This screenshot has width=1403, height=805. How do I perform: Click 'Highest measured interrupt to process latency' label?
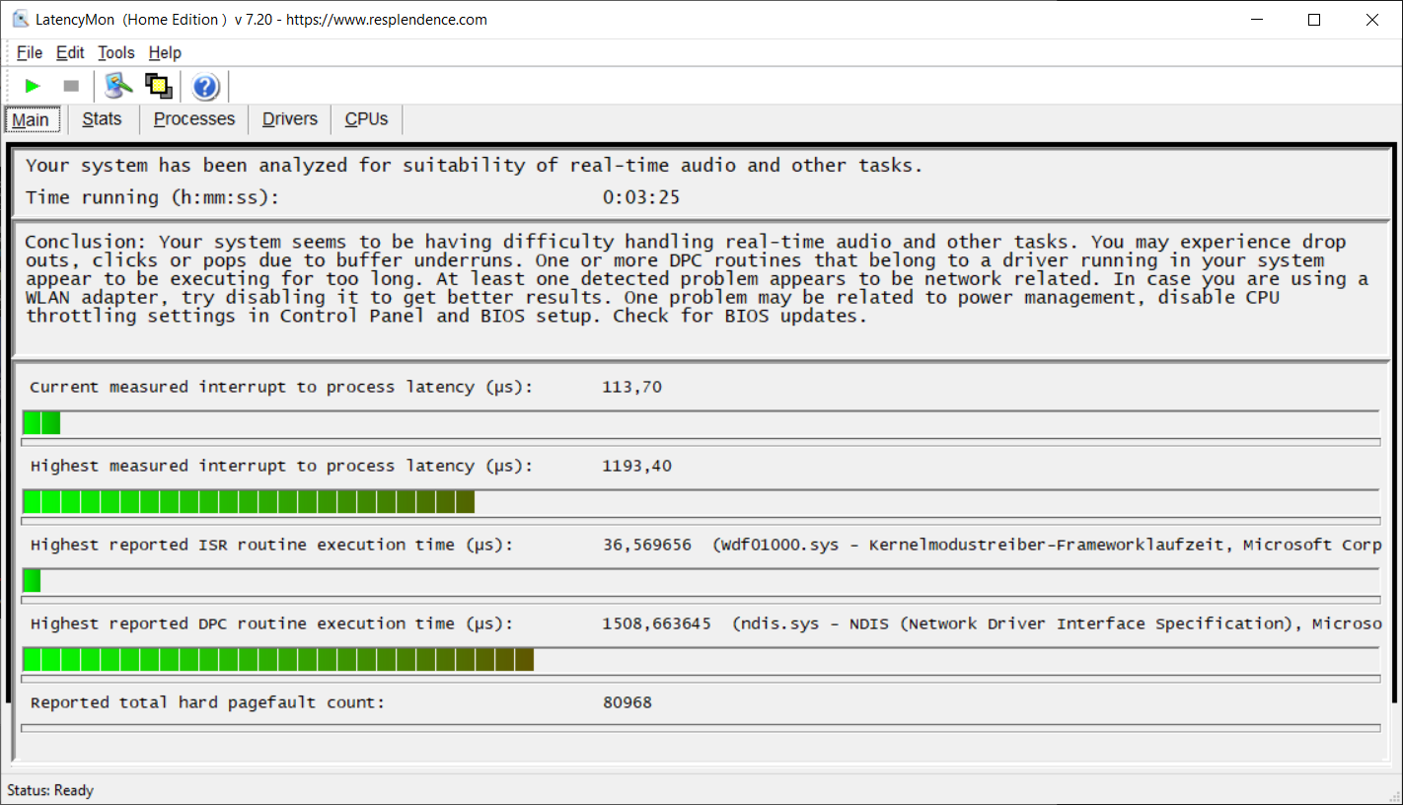(281, 466)
